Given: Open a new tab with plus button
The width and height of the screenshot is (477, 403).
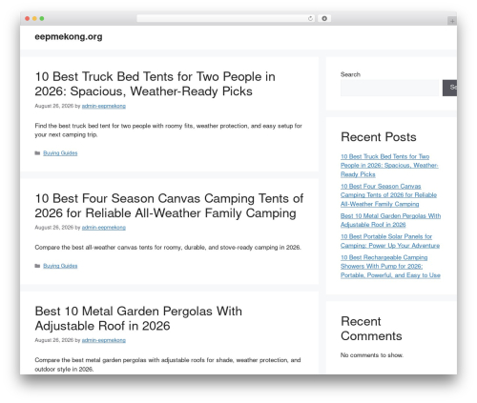Looking at the screenshot, I should pyautogui.click(x=452, y=21).
